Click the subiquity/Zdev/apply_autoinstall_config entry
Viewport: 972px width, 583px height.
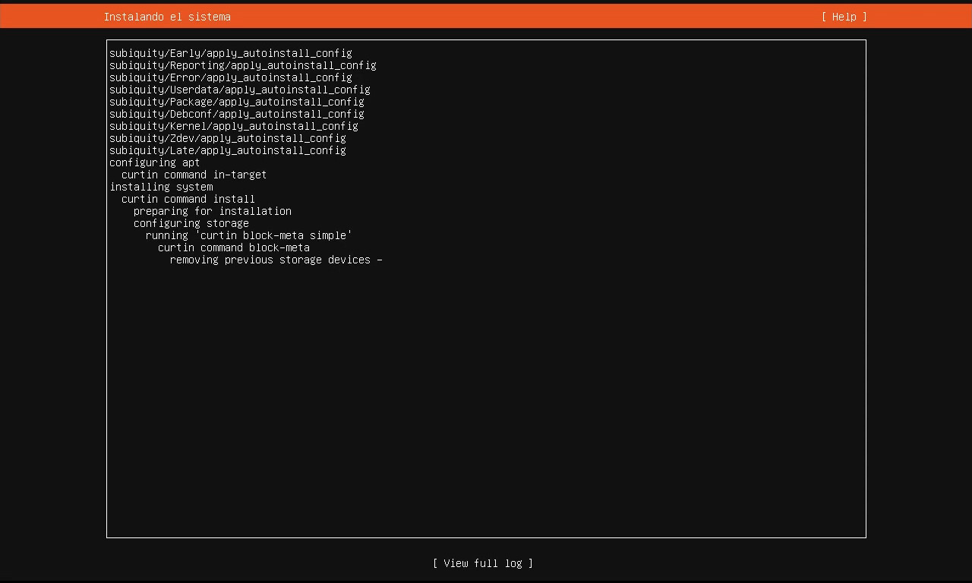tap(227, 138)
